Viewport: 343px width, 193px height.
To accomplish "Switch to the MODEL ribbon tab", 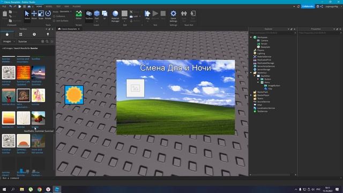I will [x=49, y=6].
